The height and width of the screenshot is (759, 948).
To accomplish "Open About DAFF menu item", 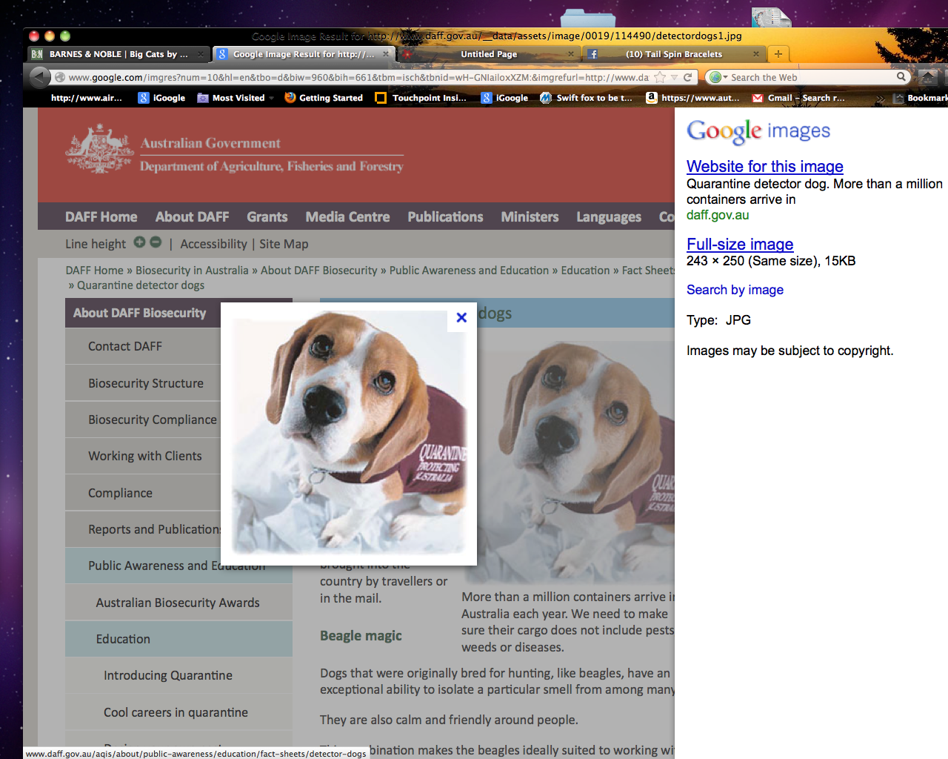I will click(x=192, y=216).
